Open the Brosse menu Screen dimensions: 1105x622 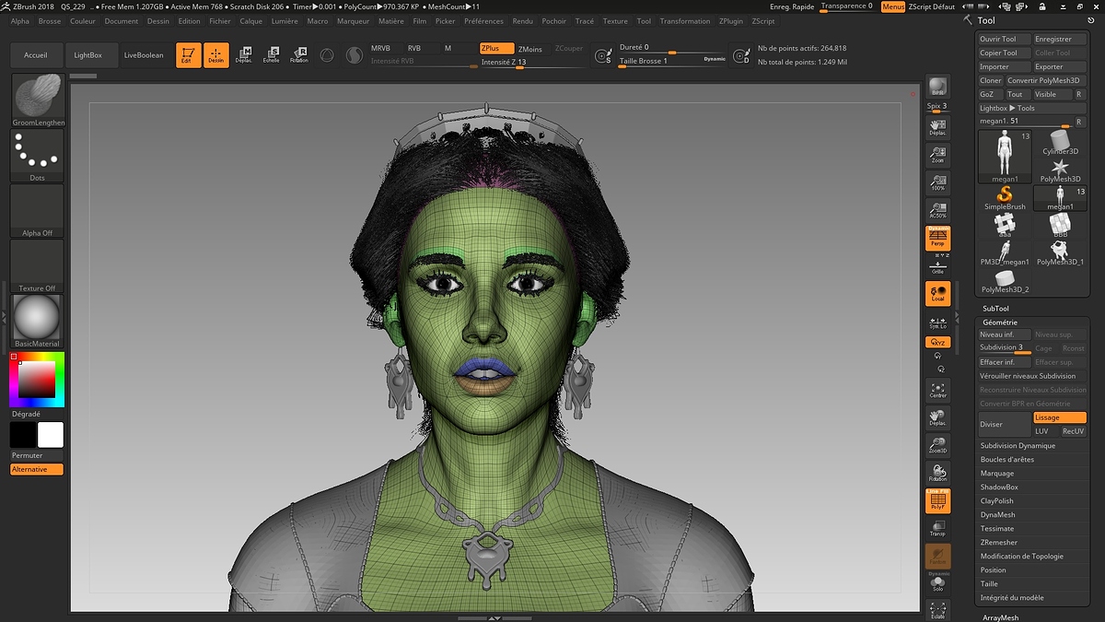click(x=50, y=21)
